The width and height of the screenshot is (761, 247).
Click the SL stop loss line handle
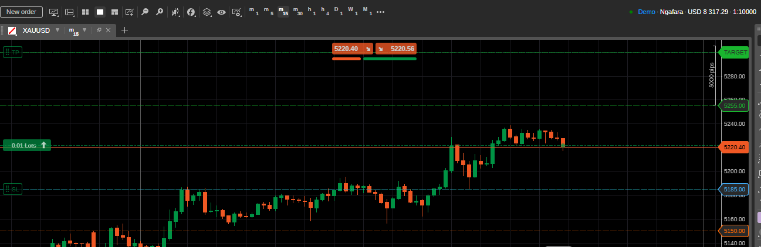coord(13,189)
